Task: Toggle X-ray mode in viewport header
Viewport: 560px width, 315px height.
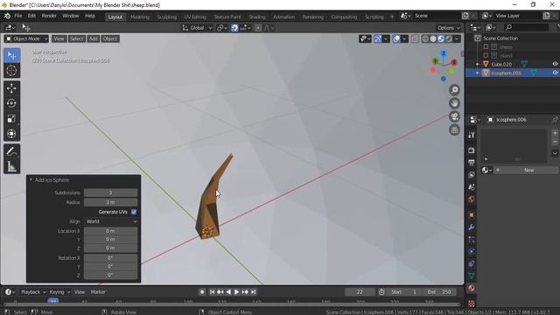Action: pos(414,38)
